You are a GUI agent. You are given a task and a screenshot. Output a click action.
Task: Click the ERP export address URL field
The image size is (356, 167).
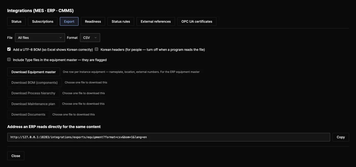(x=169, y=137)
